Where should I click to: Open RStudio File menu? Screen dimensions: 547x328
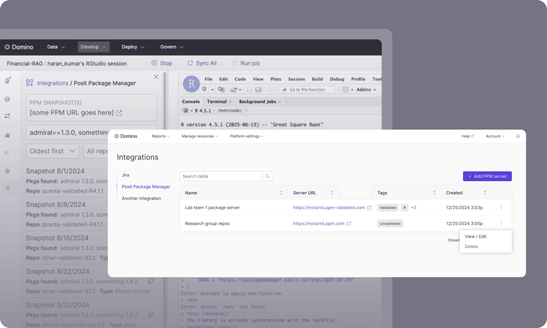point(208,79)
